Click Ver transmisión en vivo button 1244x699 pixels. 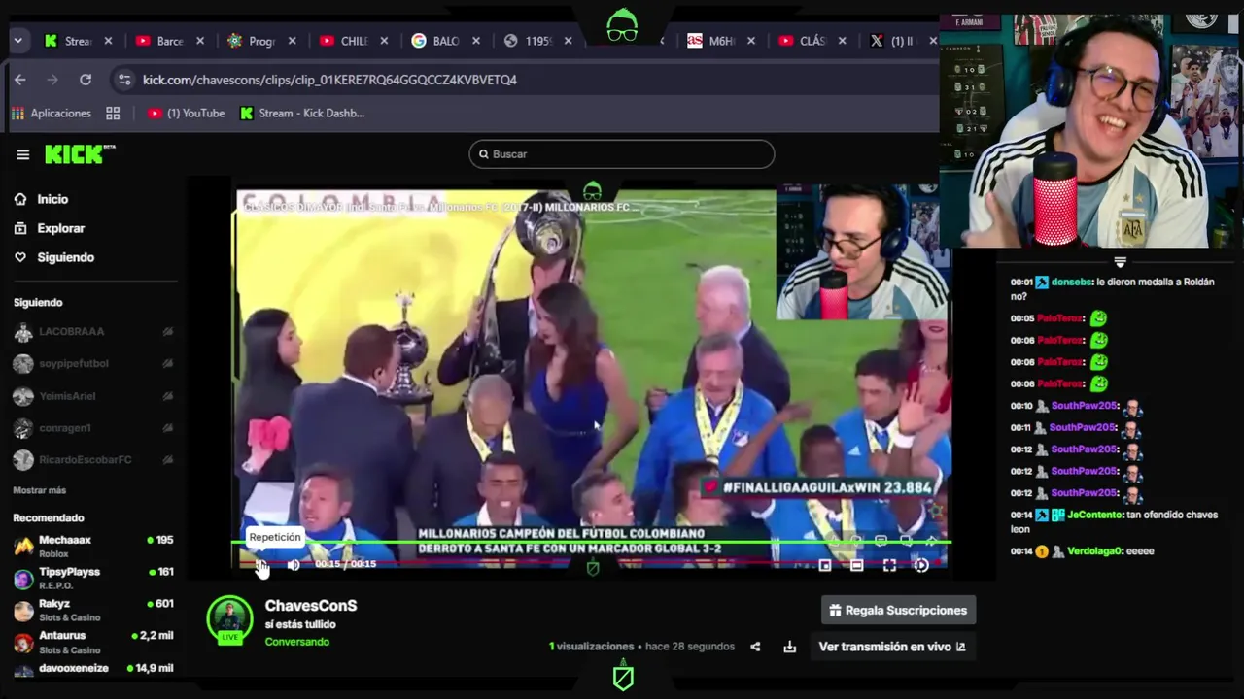[892, 647]
